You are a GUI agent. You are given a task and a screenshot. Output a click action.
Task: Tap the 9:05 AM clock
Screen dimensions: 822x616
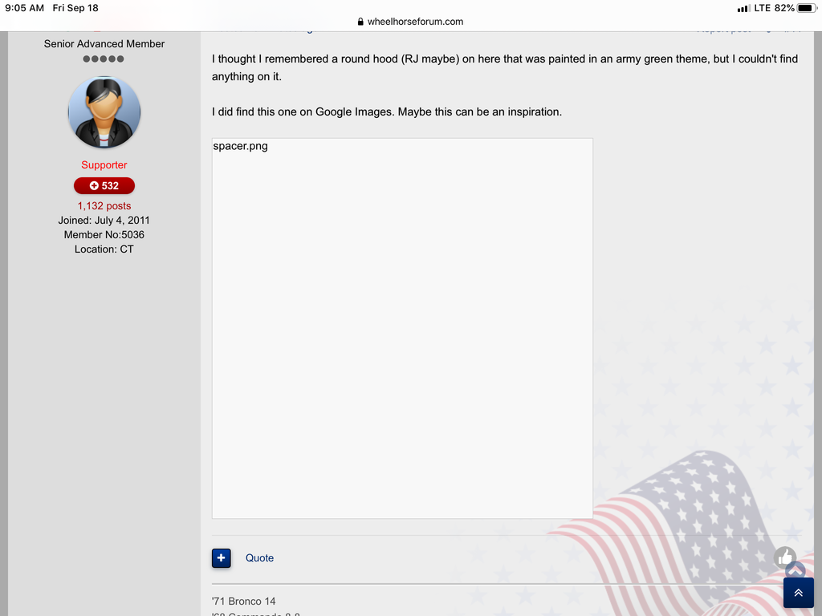click(24, 8)
